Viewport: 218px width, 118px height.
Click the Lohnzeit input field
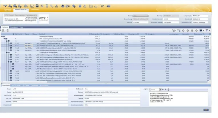click(x=112, y=99)
